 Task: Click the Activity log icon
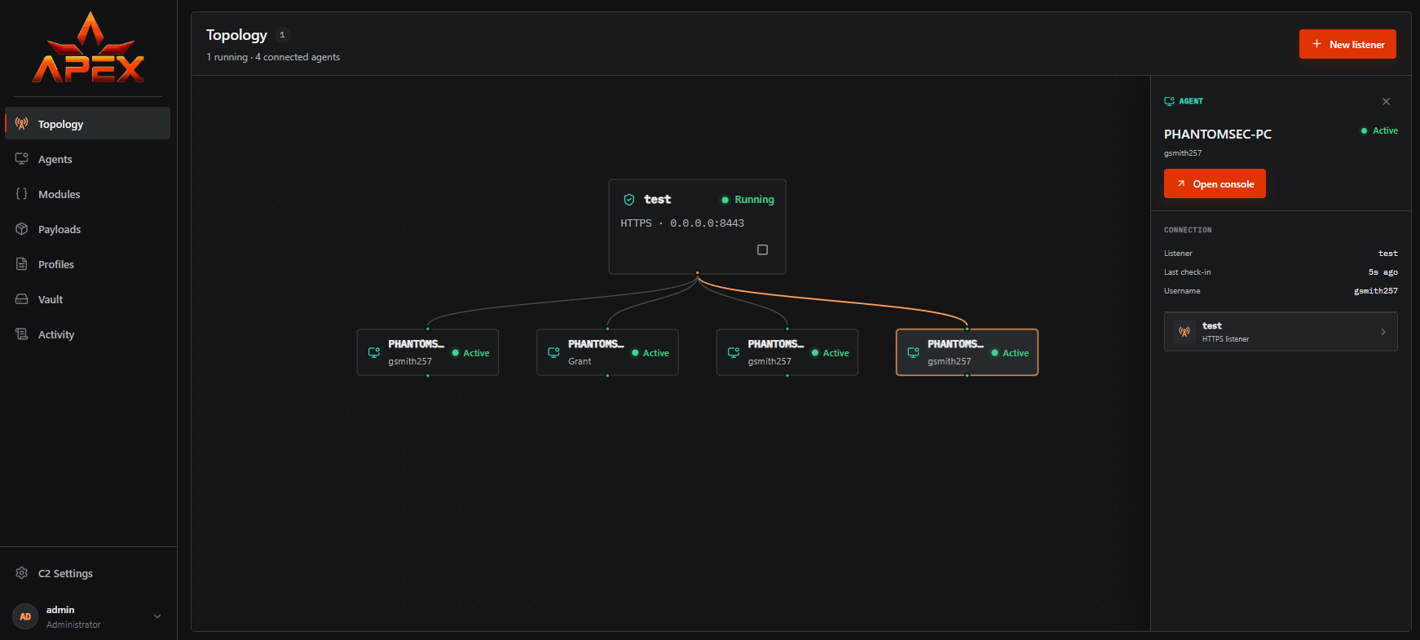pyautogui.click(x=22, y=334)
